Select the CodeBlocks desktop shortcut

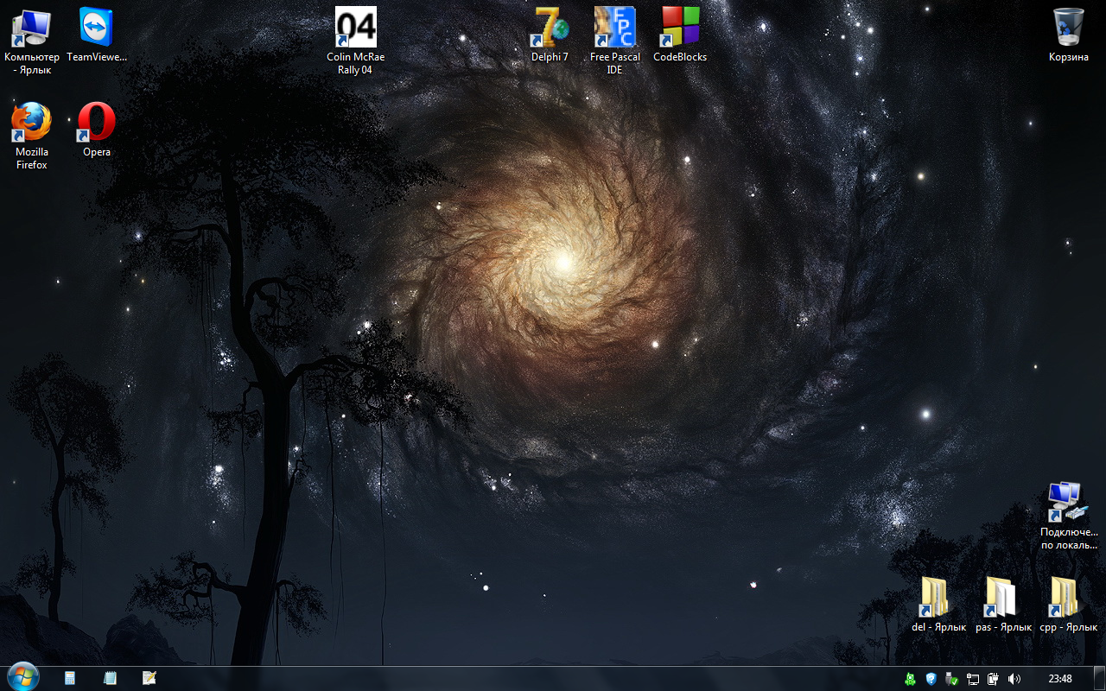click(680, 29)
